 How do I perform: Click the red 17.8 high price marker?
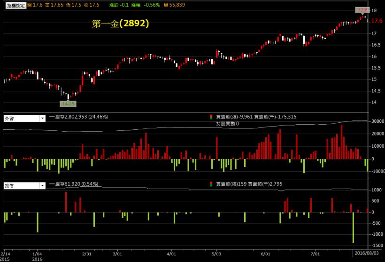click(x=362, y=10)
